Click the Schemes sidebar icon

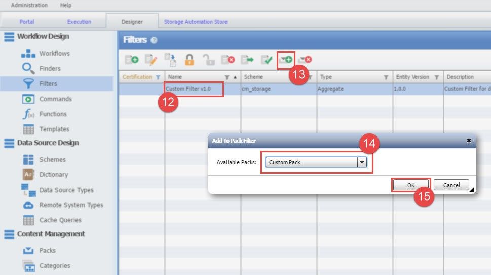coord(28,159)
